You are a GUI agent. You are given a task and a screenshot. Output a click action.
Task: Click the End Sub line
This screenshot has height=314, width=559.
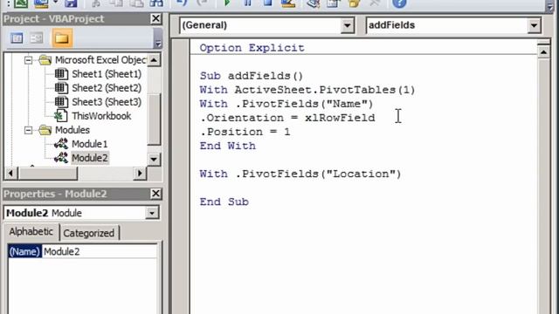click(x=224, y=201)
